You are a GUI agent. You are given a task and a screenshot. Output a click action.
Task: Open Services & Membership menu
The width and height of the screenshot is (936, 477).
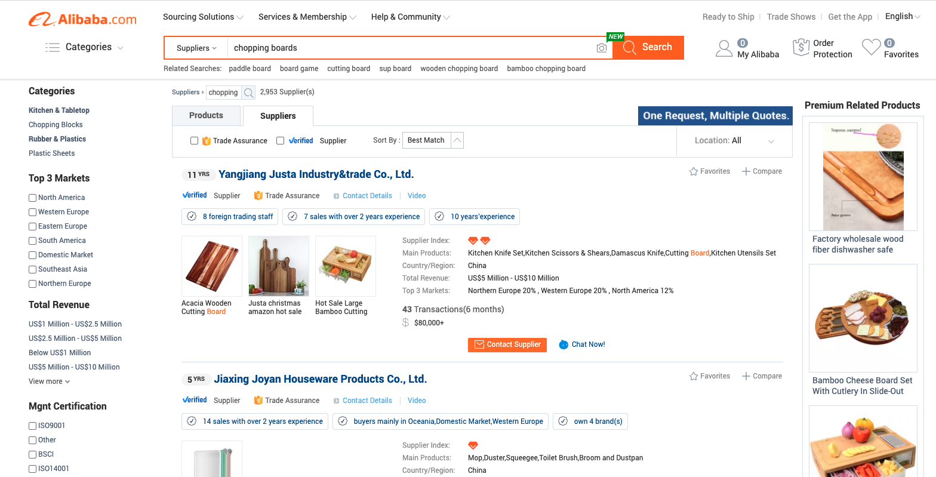[307, 17]
